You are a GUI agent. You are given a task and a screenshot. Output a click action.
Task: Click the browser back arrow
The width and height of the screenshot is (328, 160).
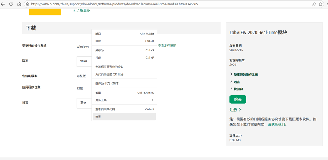(x=3, y=4)
